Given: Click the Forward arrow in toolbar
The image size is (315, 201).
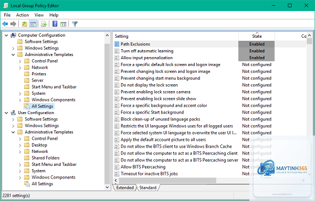Looking at the screenshot, I should [x=13, y=24].
